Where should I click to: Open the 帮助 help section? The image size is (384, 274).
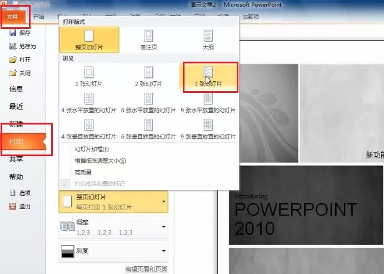pos(16,177)
